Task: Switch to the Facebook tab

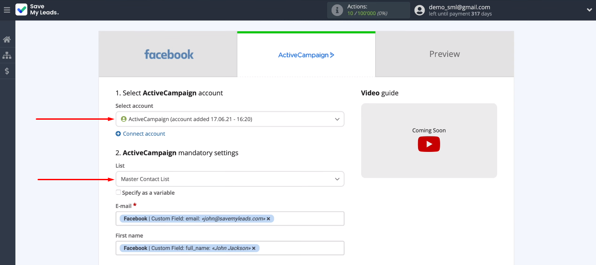Action: (168, 54)
